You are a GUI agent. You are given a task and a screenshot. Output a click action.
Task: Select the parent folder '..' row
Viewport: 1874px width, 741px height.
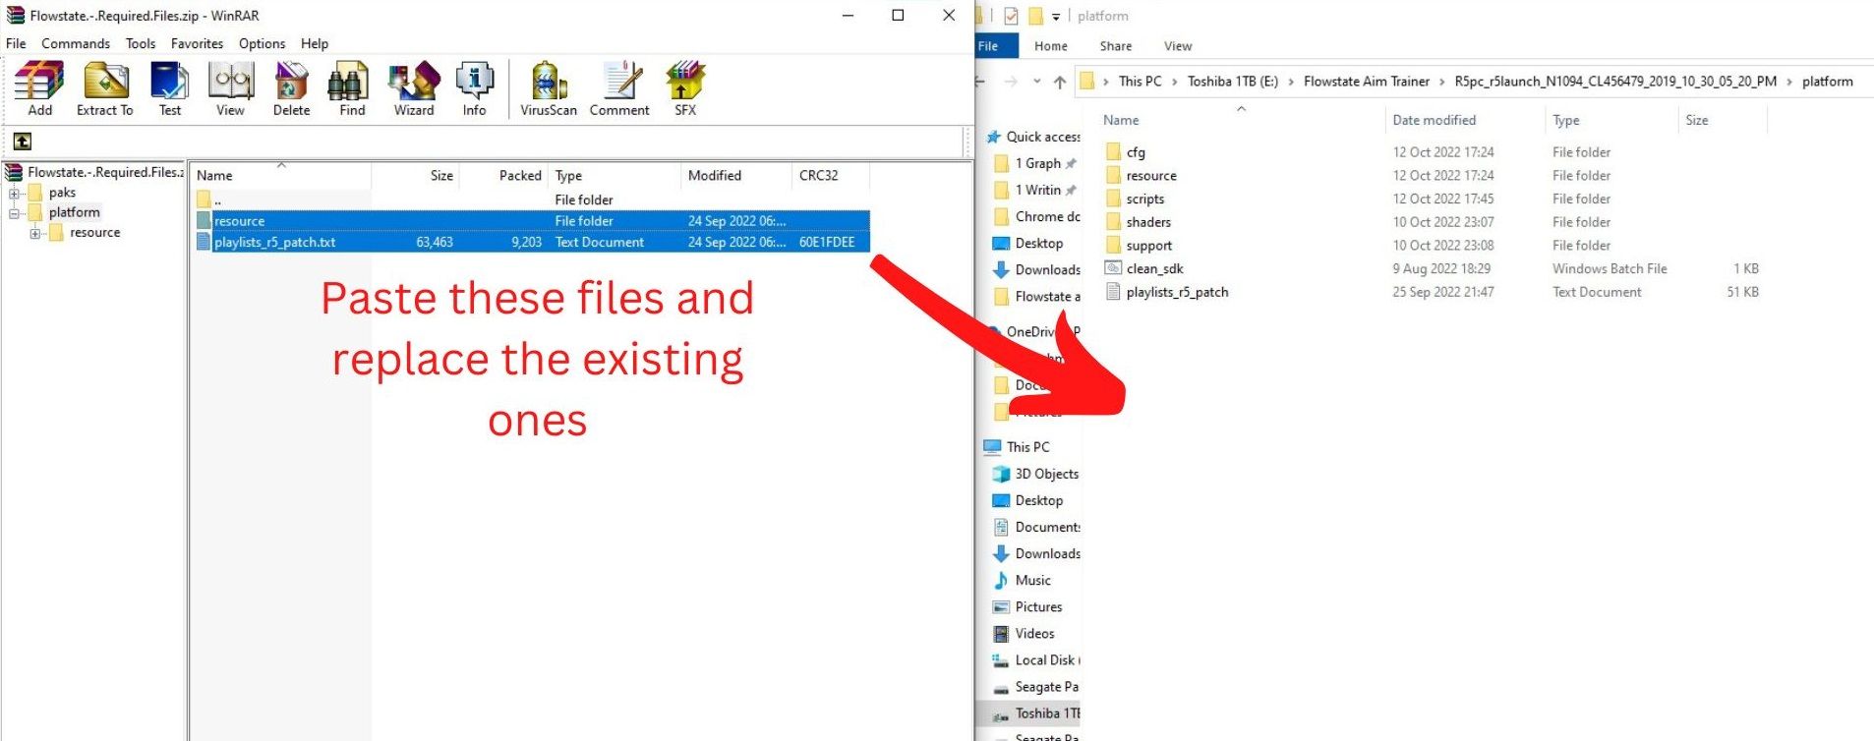point(531,199)
